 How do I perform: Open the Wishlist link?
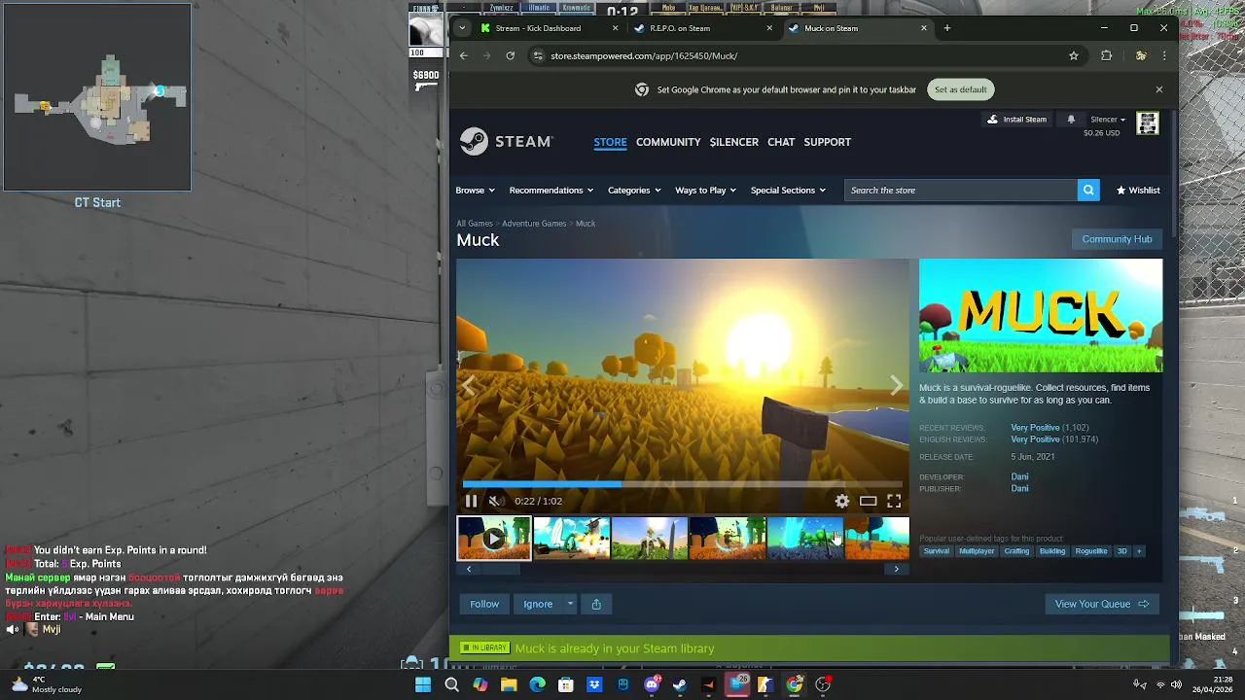pyautogui.click(x=1138, y=191)
